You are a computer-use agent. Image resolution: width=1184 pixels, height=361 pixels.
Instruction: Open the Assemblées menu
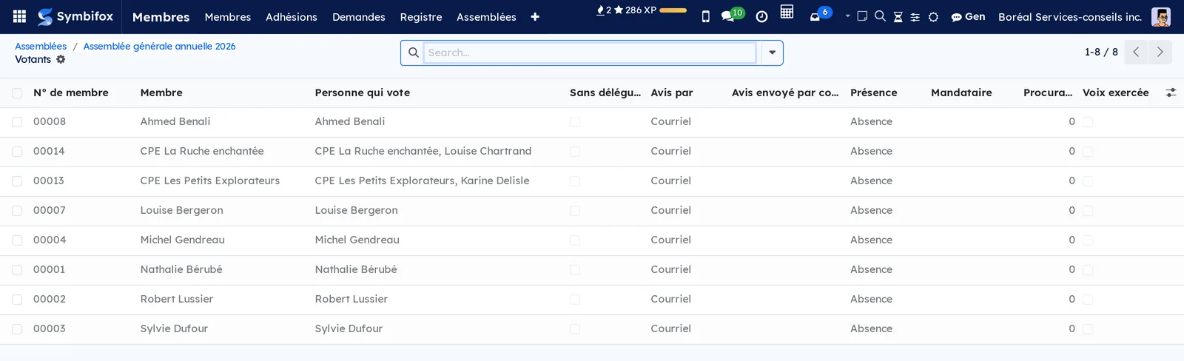[x=486, y=17]
